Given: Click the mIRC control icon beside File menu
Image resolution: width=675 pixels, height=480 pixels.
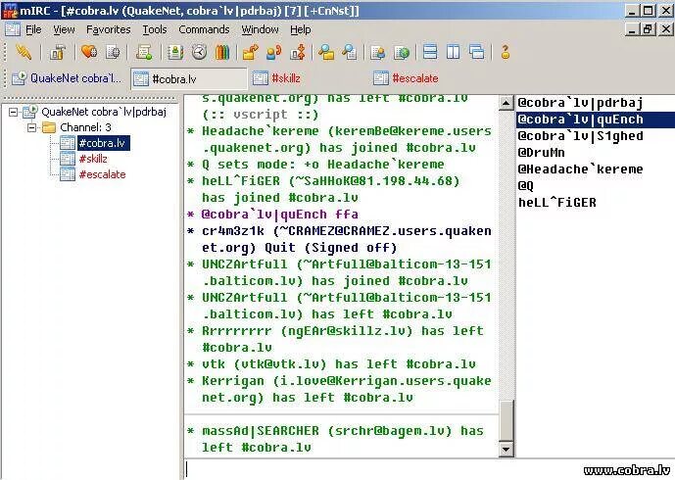Looking at the screenshot, I should tap(13, 29).
